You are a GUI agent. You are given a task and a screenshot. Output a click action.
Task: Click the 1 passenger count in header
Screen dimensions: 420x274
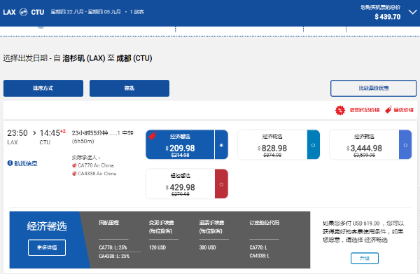point(137,12)
